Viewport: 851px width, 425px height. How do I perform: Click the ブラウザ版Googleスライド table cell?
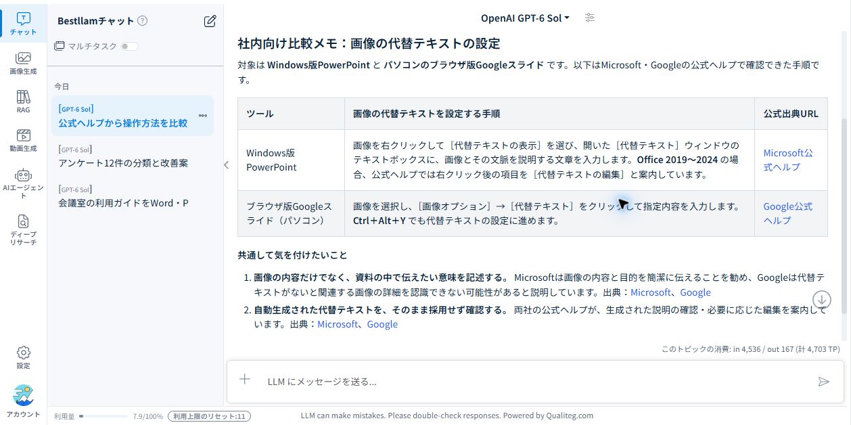click(291, 213)
